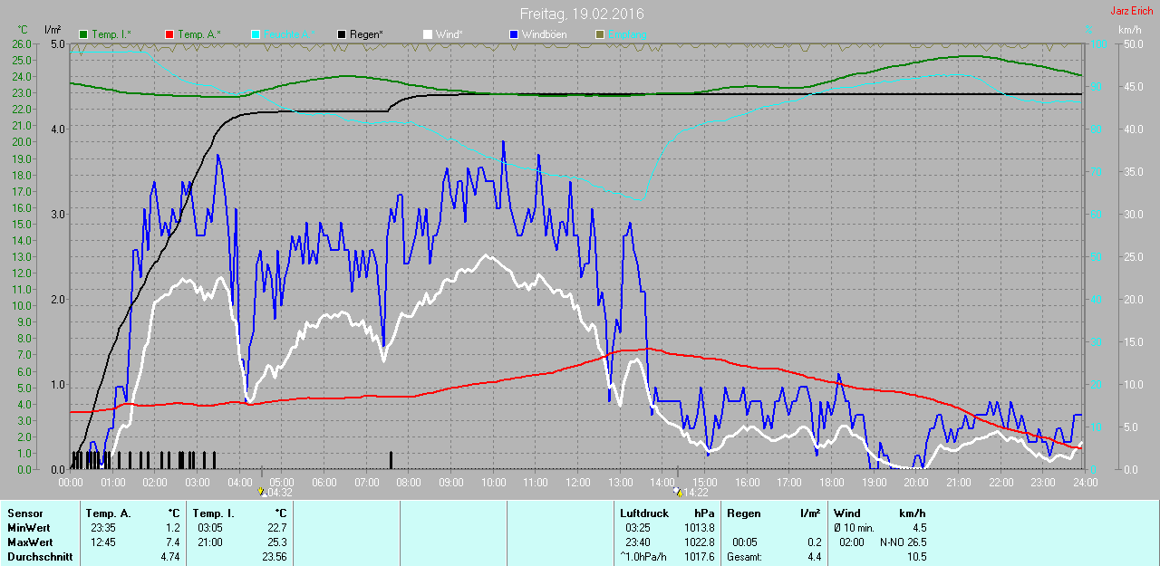Click the Sensor header in the table
The image size is (1160, 566).
click(x=25, y=513)
